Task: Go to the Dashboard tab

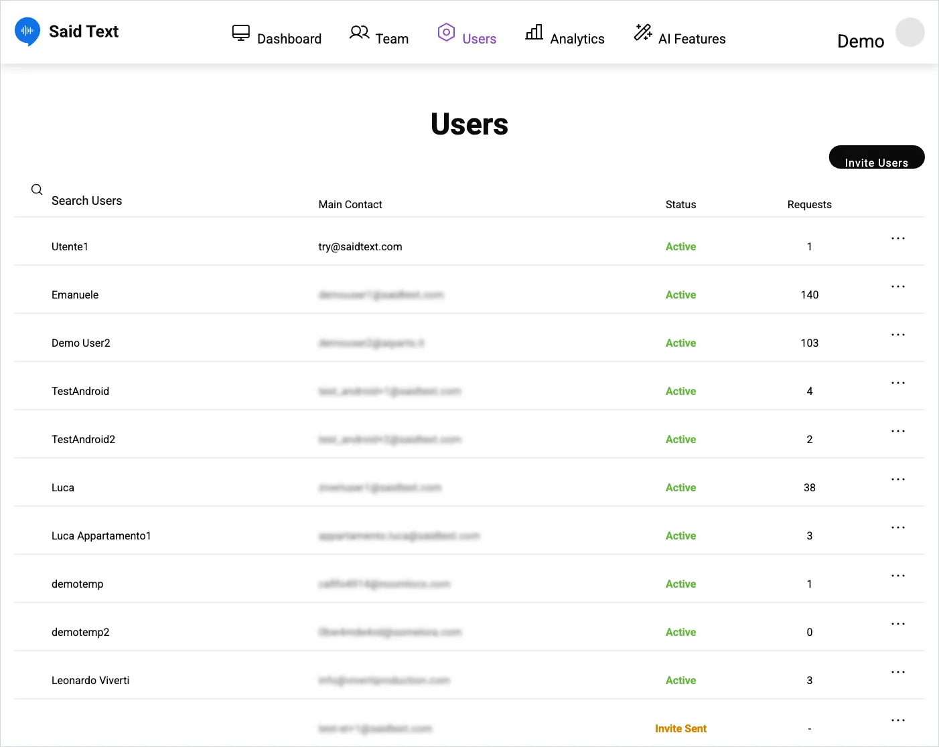Action: 277,33
